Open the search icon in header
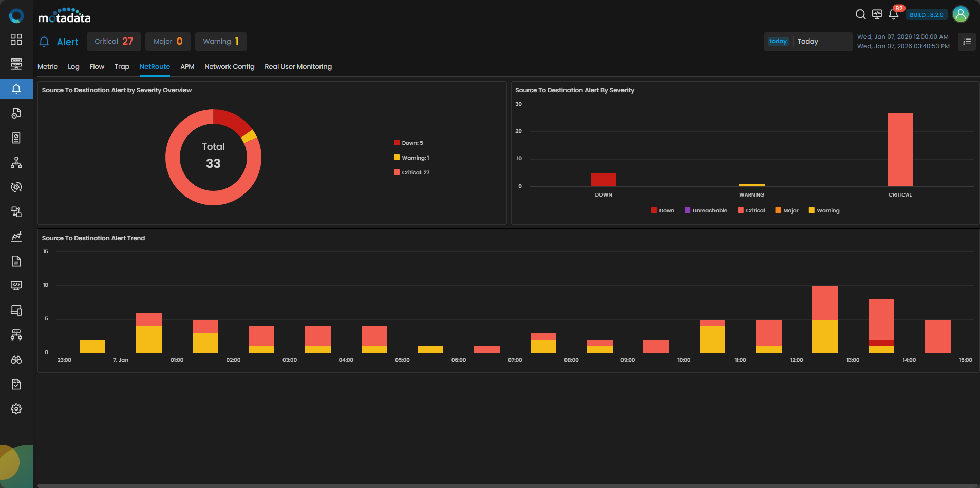Screen dimensions: 980x488 coord(860,14)
